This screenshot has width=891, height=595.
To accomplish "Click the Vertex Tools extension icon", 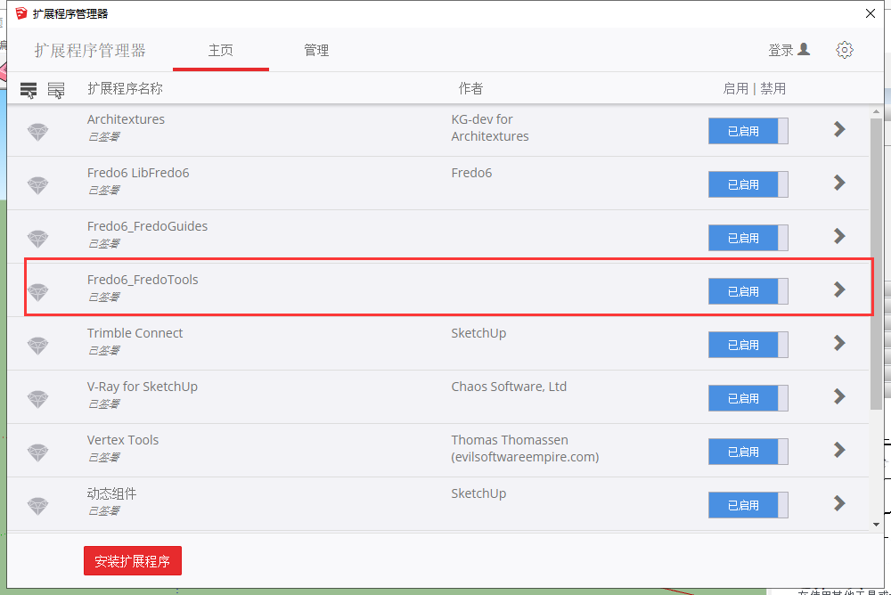I will tap(37, 451).
